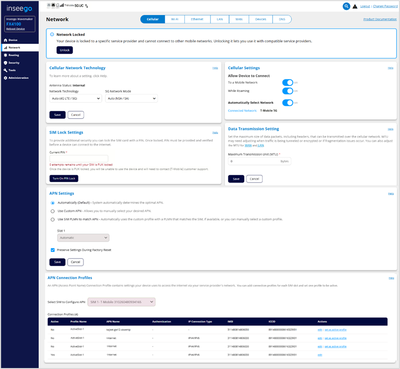Toggle the While Roaming switch
400x369 pixels.
[x=287, y=91]
